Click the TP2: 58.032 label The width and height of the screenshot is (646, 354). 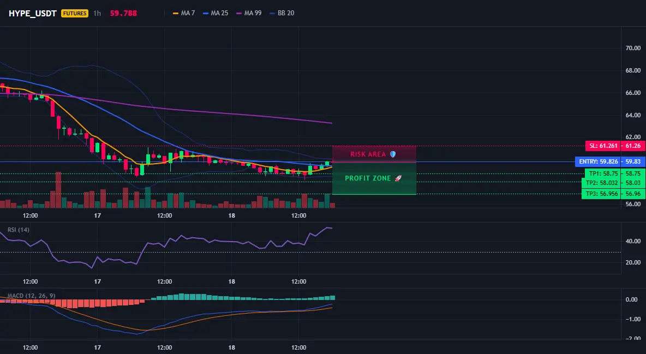601,183
